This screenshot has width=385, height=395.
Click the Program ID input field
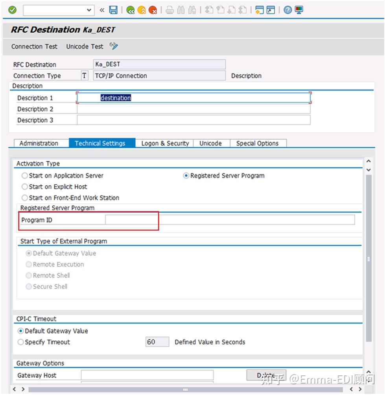click(230, 220)
